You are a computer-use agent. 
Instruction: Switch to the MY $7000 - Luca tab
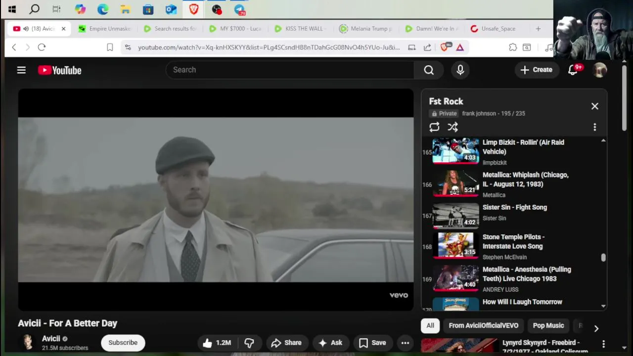click(x=236, y=29)
